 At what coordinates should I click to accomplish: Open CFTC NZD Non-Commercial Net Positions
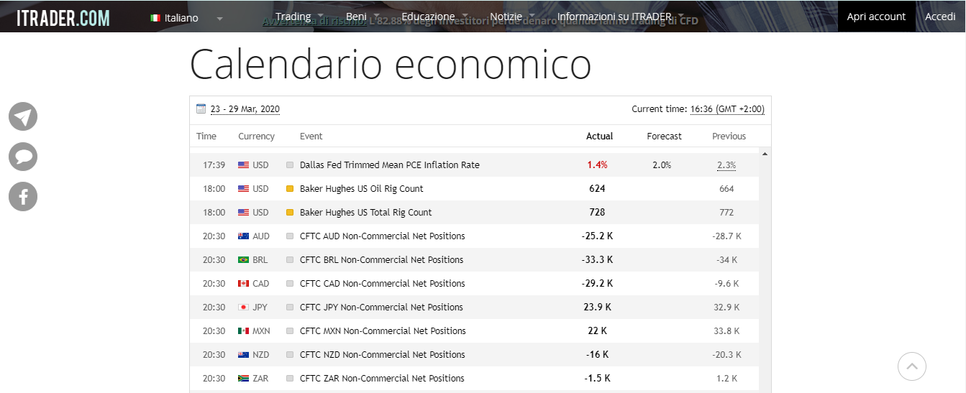click(x=382, y=355)
